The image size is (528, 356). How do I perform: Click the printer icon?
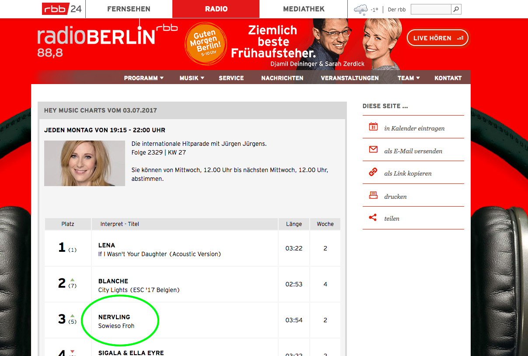[373, 195]
